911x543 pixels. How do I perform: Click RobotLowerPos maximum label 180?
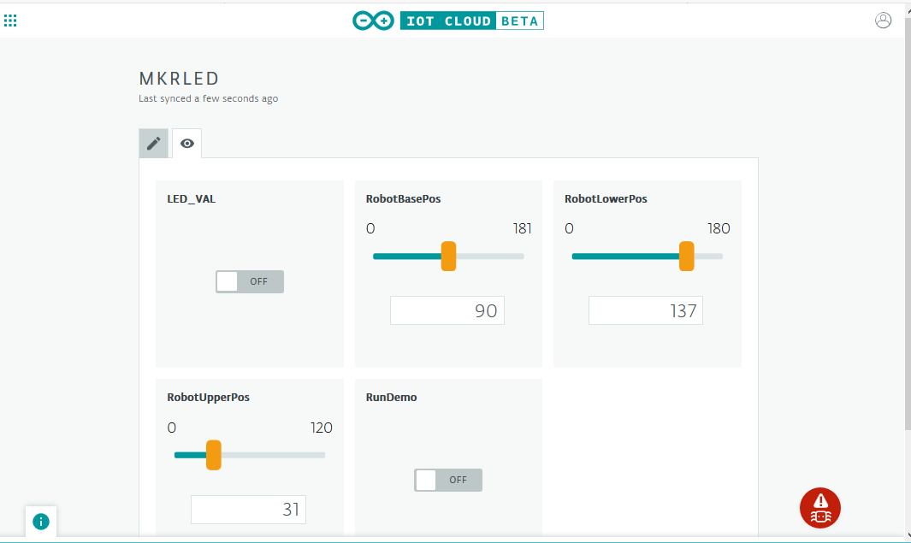[719, 229]
